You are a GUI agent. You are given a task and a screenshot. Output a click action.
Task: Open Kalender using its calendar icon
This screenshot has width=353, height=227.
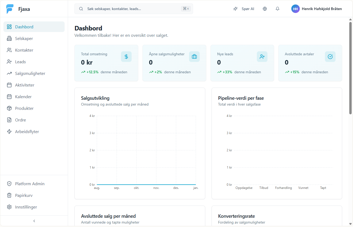[9, 97]
